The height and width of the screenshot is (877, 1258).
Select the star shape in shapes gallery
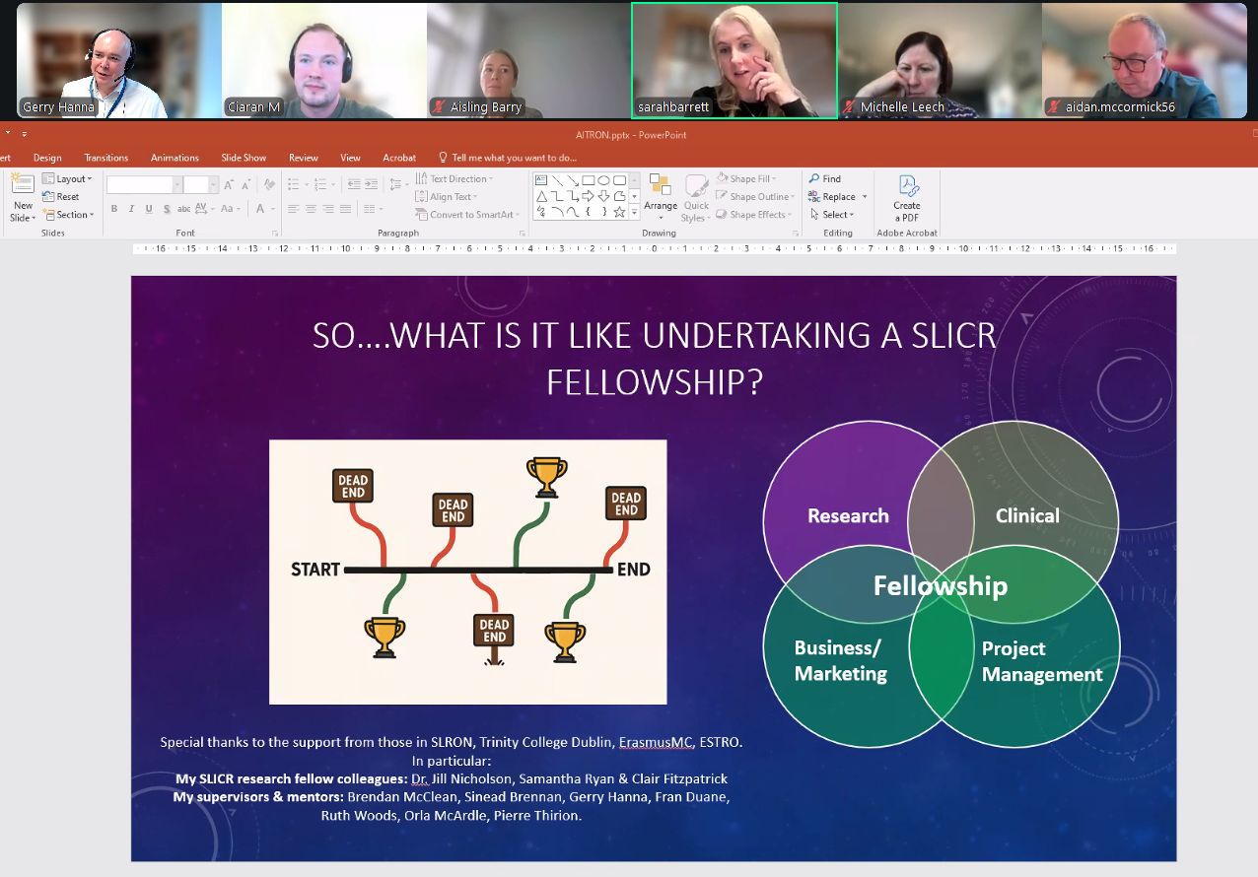(619, 212)
